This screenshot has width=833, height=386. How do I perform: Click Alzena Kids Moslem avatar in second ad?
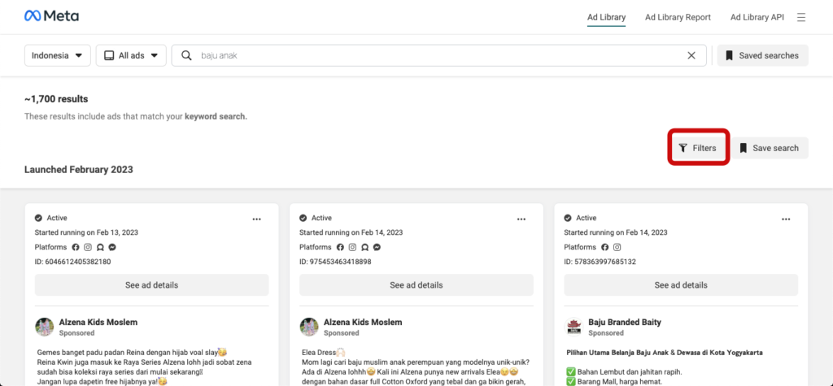coord(309,327)
